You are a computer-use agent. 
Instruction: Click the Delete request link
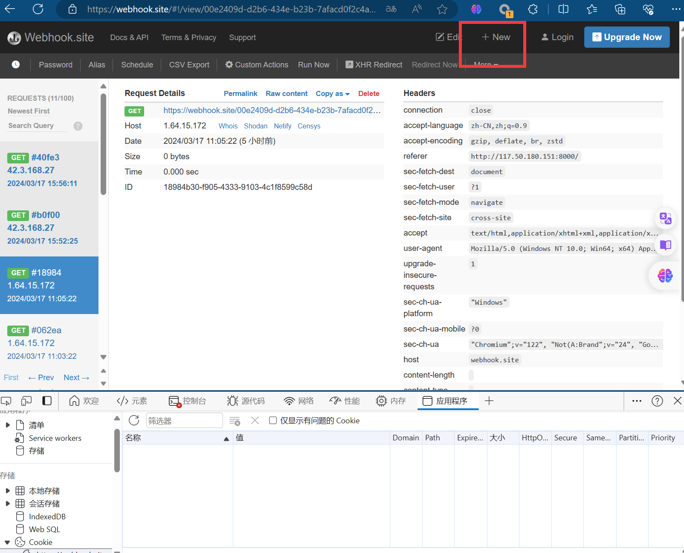(x=368, y=93)
